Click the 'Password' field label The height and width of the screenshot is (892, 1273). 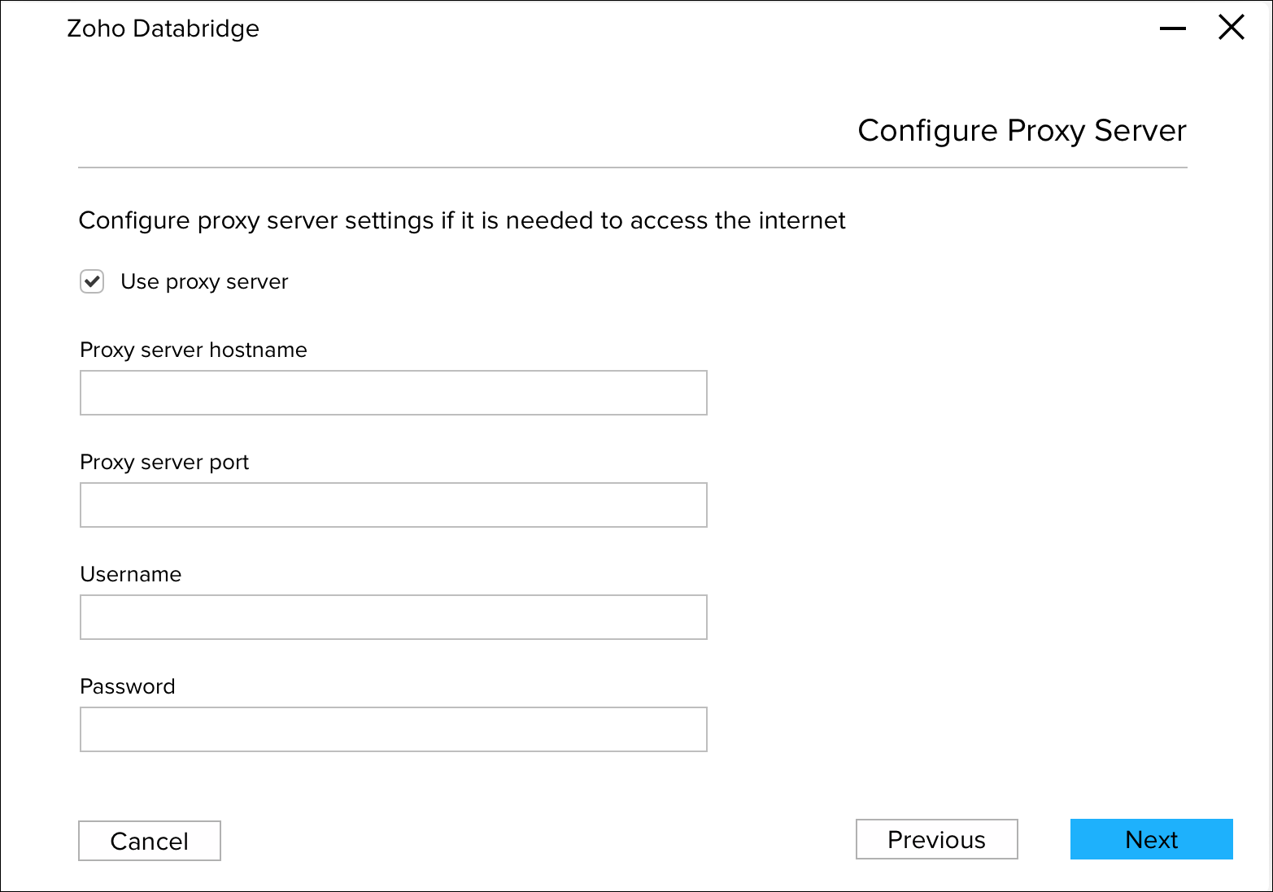(127, 687)
